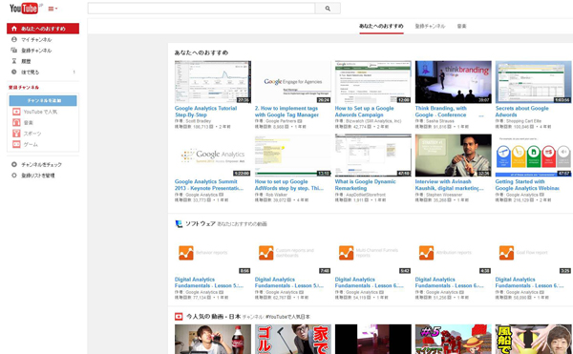Select the home icon in the sidebar
Image resolution: width=573 pixels, height=354 pixels.
click(x=14, y=29)
